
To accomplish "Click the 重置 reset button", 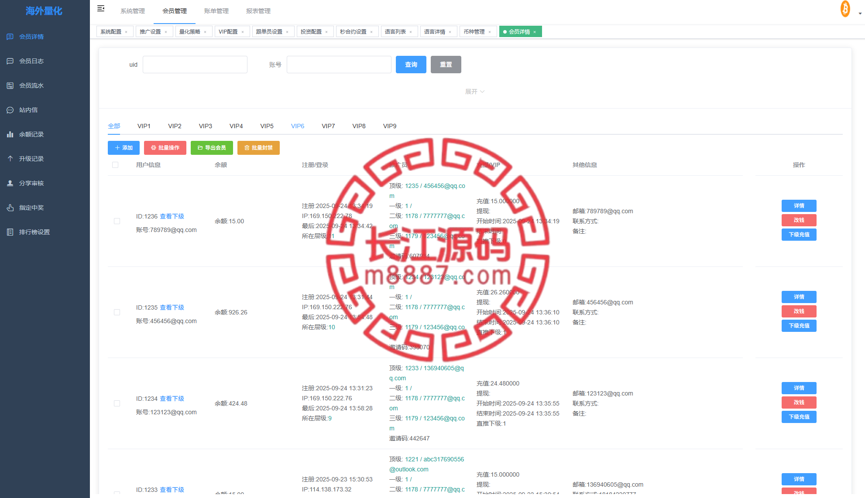I will 446,65.
